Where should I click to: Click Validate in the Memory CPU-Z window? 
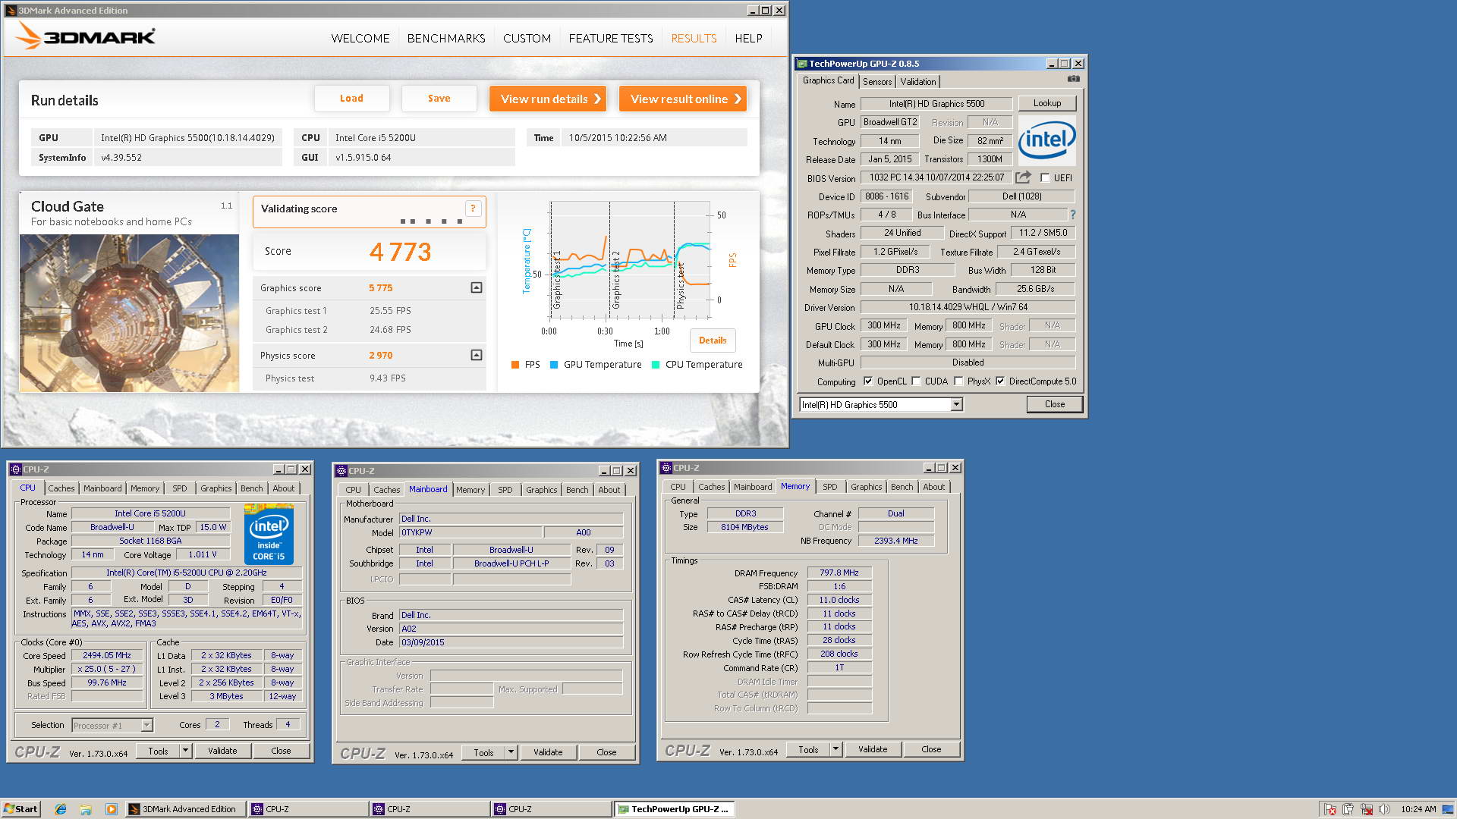[x=873, y=749]
